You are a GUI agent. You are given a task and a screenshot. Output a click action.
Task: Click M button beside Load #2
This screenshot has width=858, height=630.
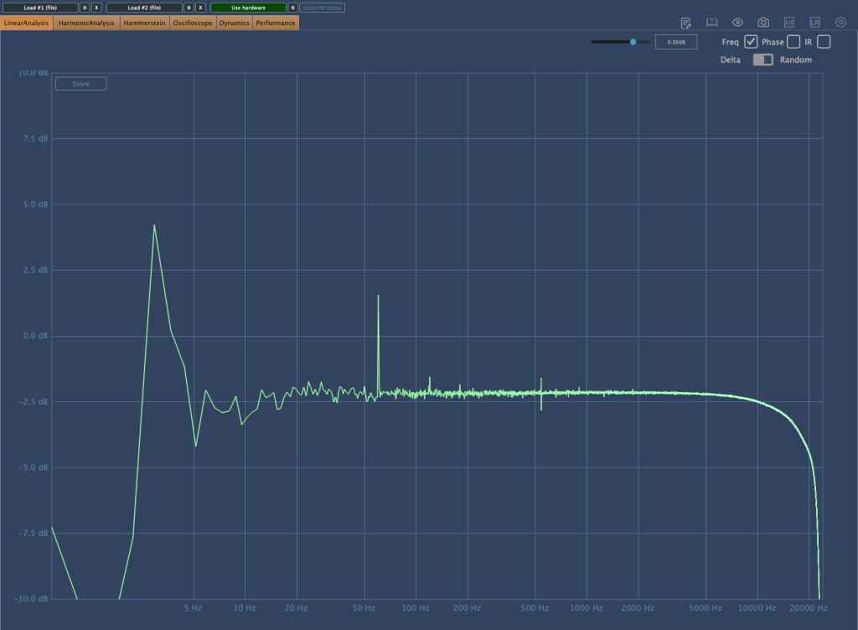click(189, 8)
